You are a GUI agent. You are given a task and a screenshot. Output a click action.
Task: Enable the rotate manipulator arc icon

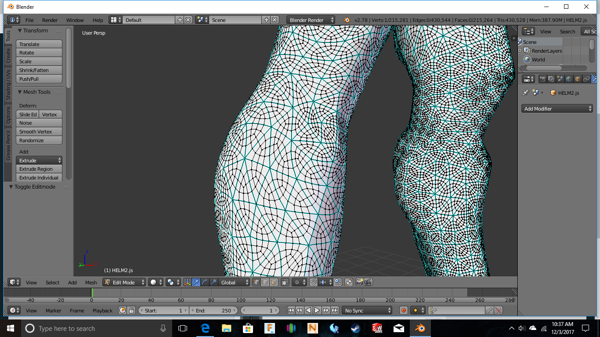point(205,282)
